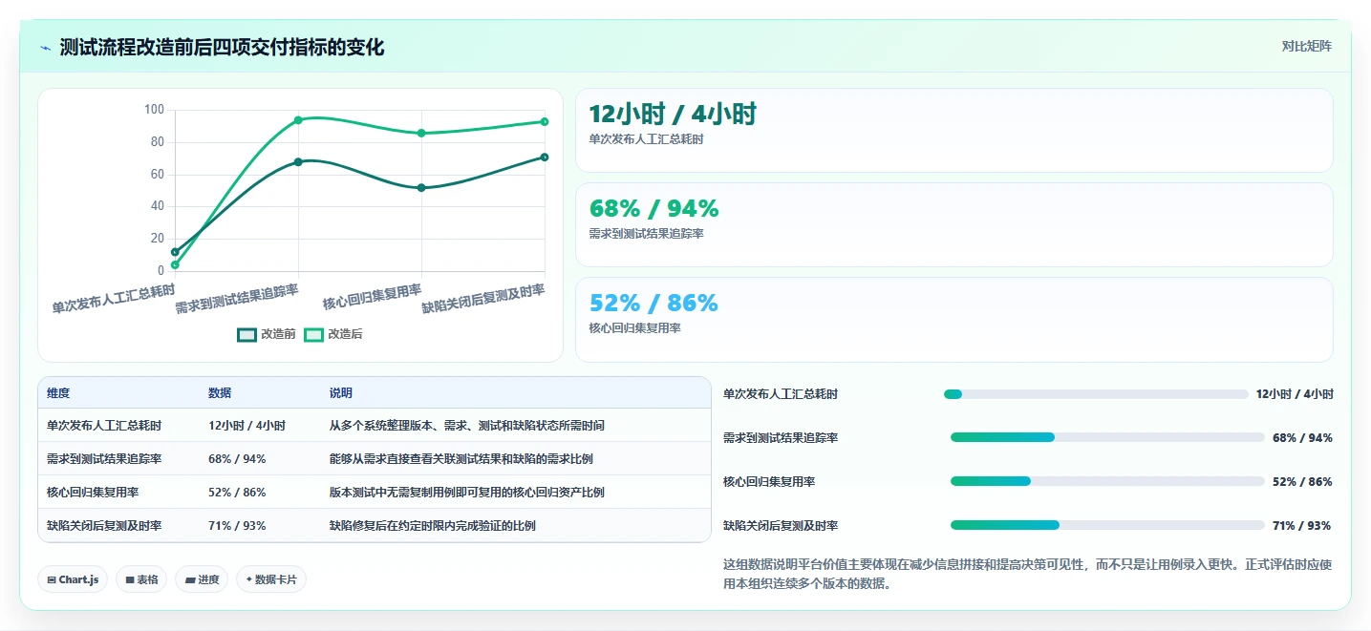Click description starting 缺陷修复后在约定时限内
1371x631 pixels.
pos(433,526)
